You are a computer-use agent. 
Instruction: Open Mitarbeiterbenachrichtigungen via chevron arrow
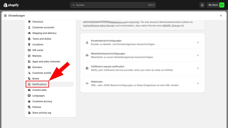198,55
